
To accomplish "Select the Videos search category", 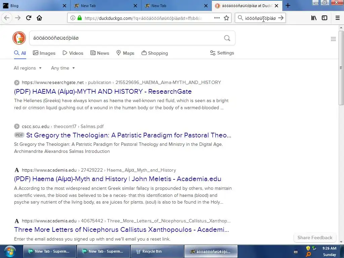I will click(73, 53).
